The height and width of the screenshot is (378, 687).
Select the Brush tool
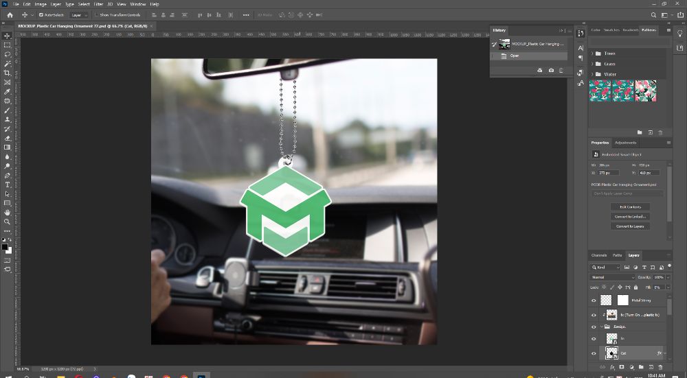click(7, 110)
